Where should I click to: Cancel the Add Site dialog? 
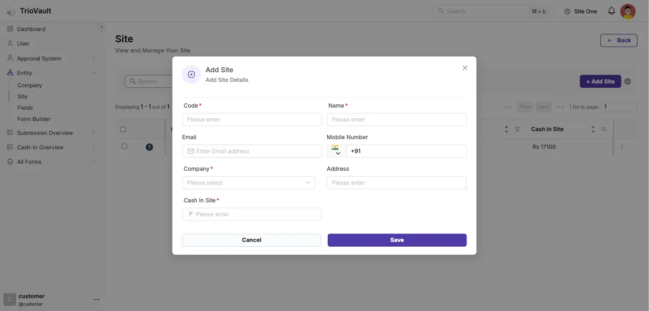point(251,240)
